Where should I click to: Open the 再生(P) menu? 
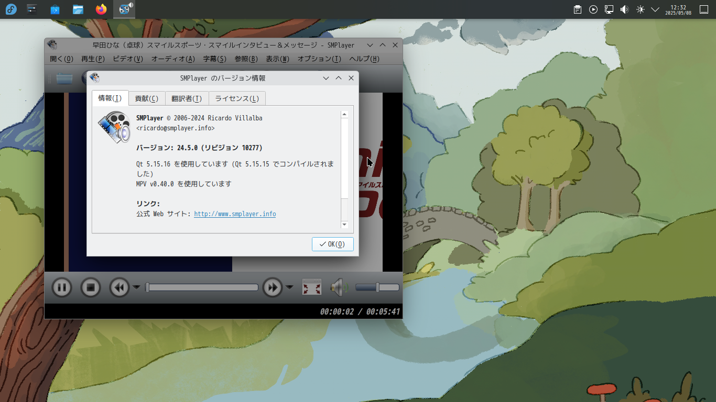93,59
